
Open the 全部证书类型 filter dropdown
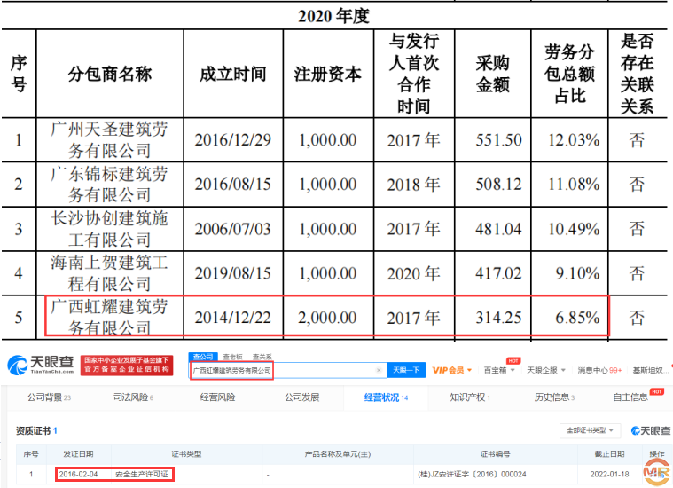tap(590, 430)
